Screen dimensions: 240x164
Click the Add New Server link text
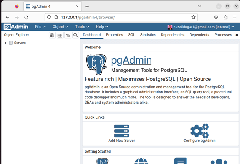[x=122, y=141]
